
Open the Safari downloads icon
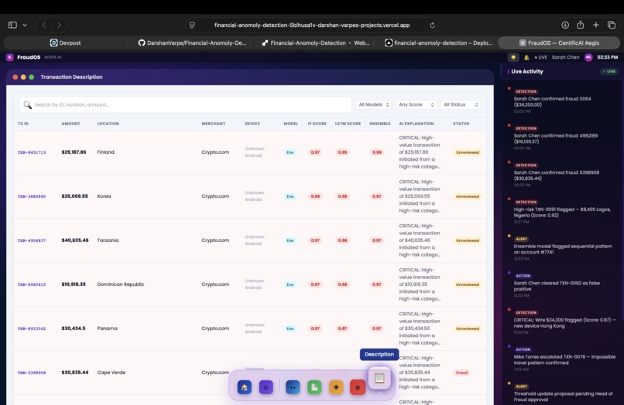coord(565,25)
